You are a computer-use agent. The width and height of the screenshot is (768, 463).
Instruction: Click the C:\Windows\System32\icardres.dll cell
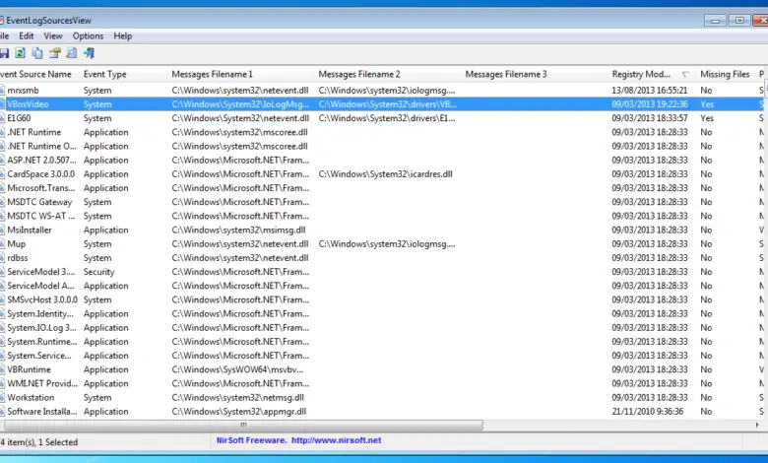(x=385, y=174)
